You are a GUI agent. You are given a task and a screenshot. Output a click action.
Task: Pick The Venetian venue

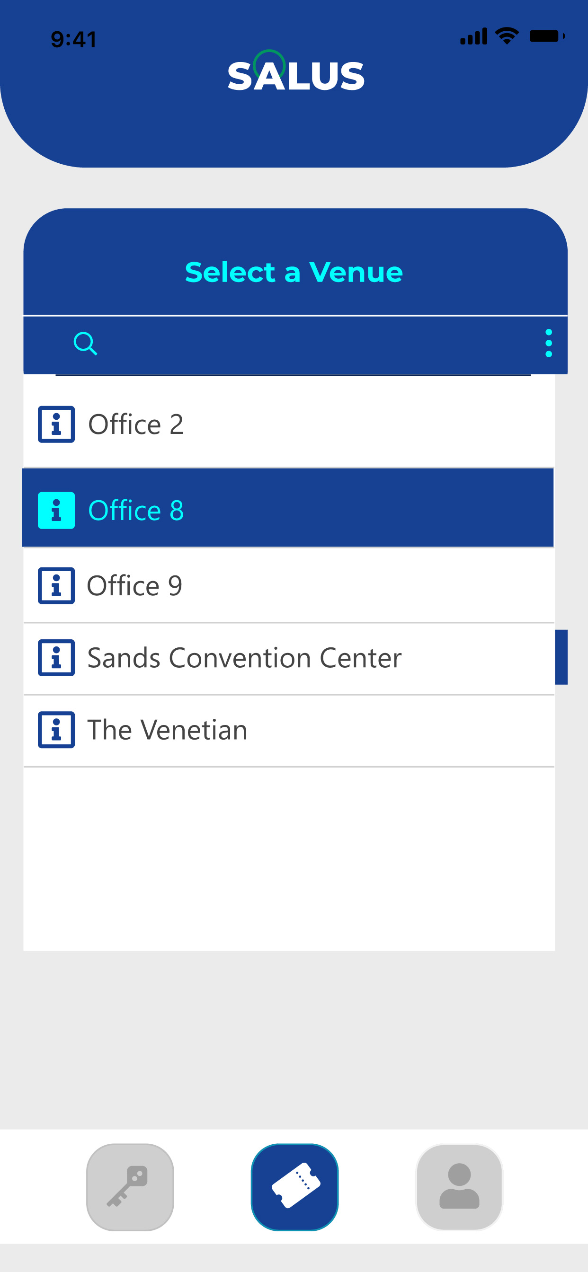pyautogui.click(x=289, y=731)
